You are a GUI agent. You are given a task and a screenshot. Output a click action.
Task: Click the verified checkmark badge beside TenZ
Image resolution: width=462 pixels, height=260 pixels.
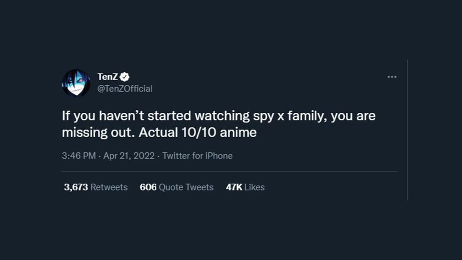[125, 77]
